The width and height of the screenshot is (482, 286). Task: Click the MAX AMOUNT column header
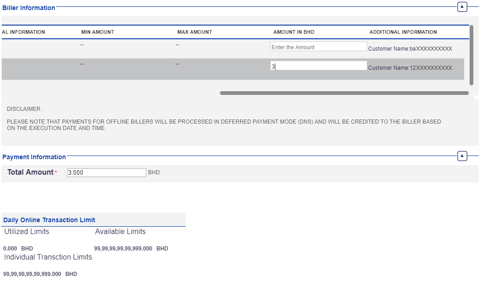194,32
